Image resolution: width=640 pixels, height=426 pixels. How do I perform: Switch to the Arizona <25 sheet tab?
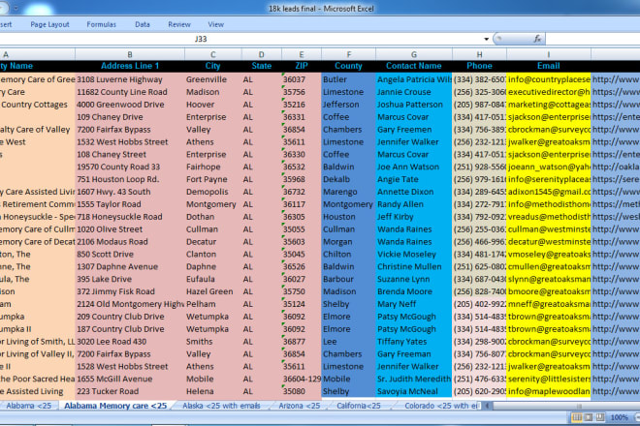300,406
